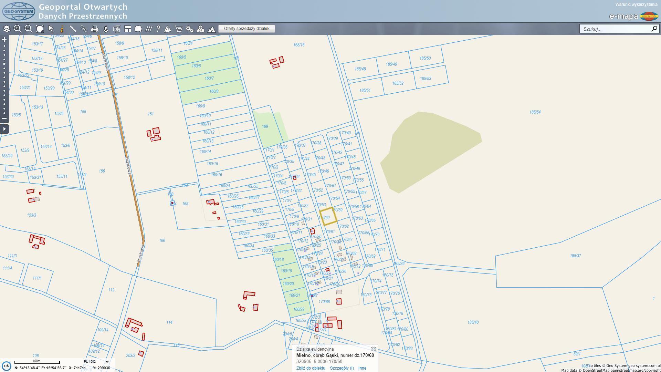Open settings gears in toolbar

click(x=189, y=29)
